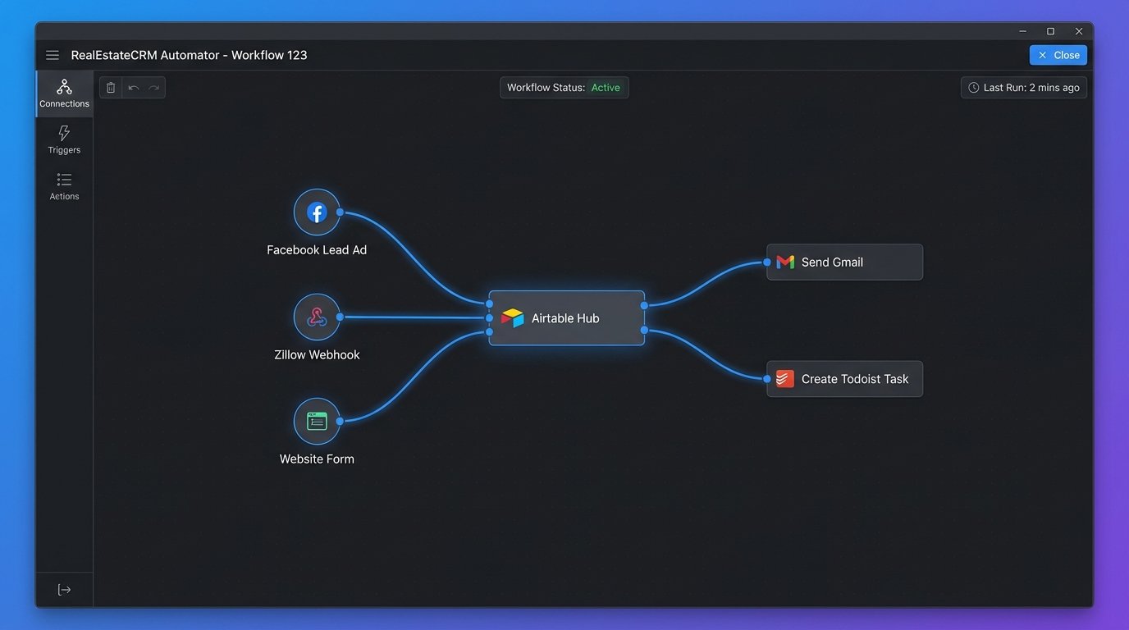
Task: Click the Gmail icon in Send Gmail node
Action: pyautogui.click(x=784, y=262)
